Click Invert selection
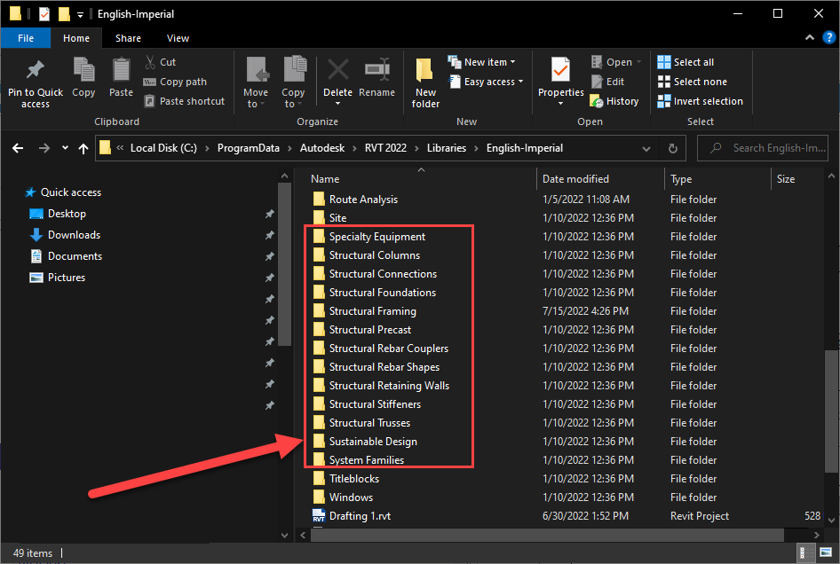Viewport: 840px width, 564px height. coord(701,101)
